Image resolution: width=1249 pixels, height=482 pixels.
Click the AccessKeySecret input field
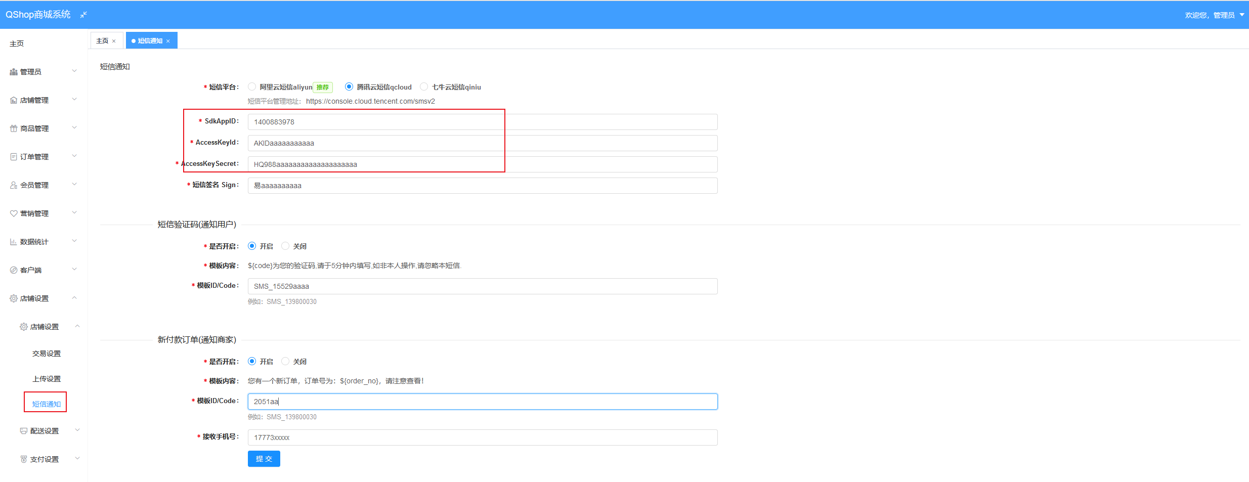click(x=483, y=164)
